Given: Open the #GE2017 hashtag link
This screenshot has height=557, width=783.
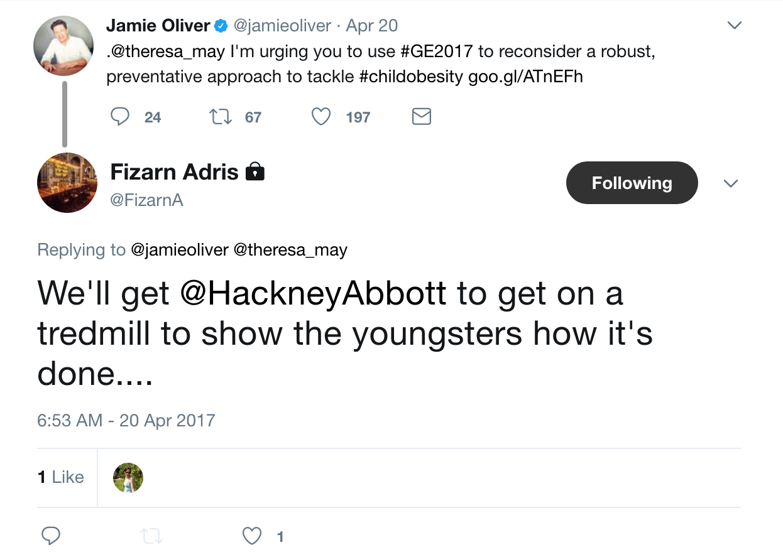Looking at the screenshot, I should click(437, 51).
